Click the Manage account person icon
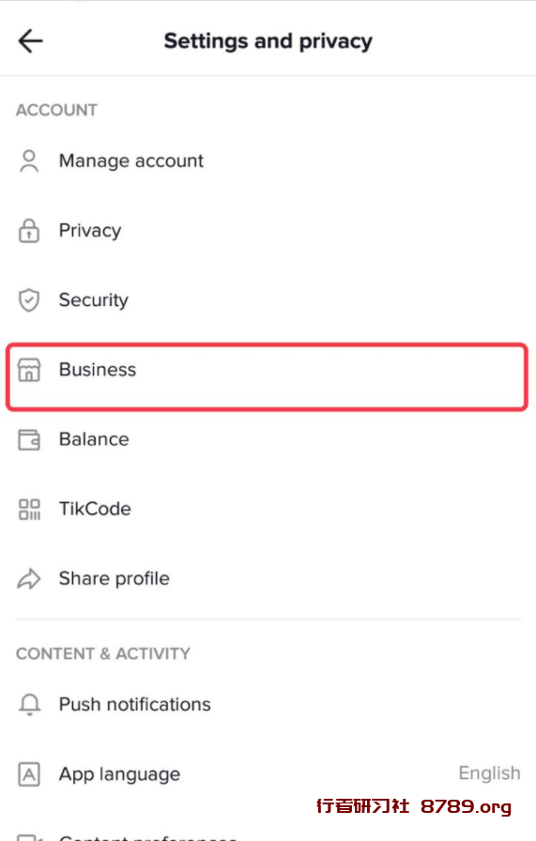Image resolution: width=536 pixels, height=841 pixels. pos(29,161)
